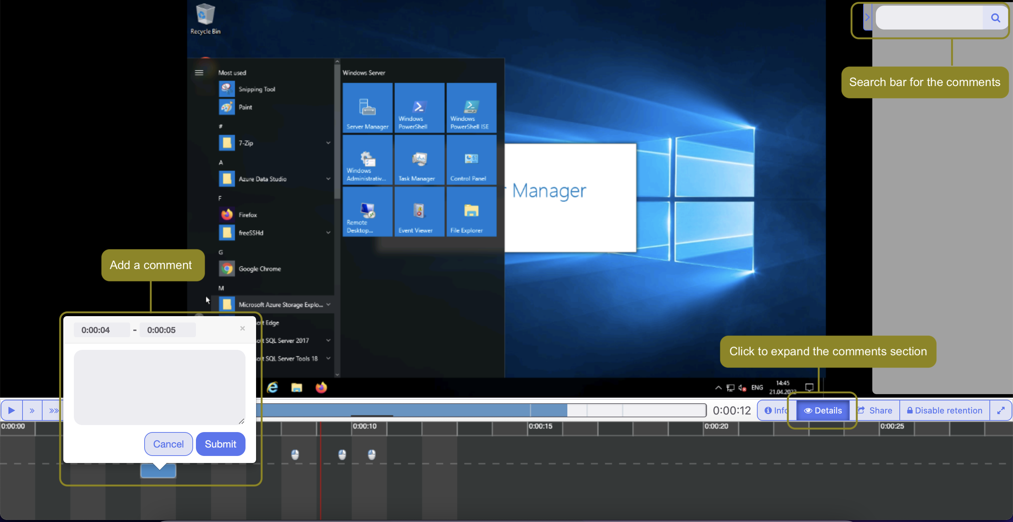Cancel the comment dialog
The width and height of the screenshot is (1013, 522).
click(x=168, y=444)
